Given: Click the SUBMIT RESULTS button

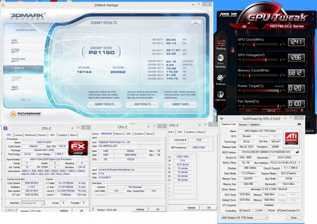Looking at the screenshot, I should point(104,104).
